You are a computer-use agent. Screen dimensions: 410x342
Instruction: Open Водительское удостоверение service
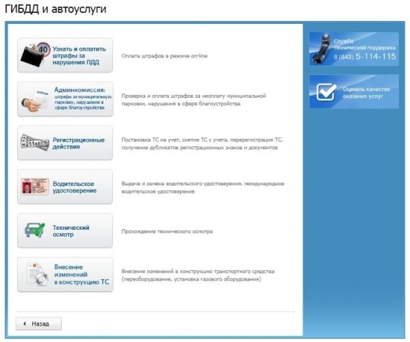[65, 187]
